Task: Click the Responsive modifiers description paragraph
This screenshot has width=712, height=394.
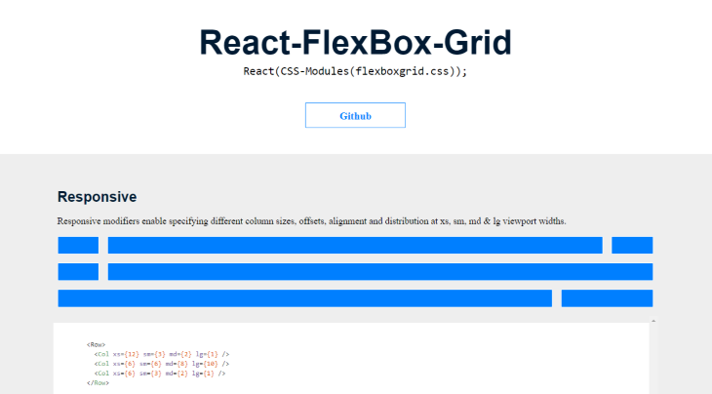Action: point(311,221)
